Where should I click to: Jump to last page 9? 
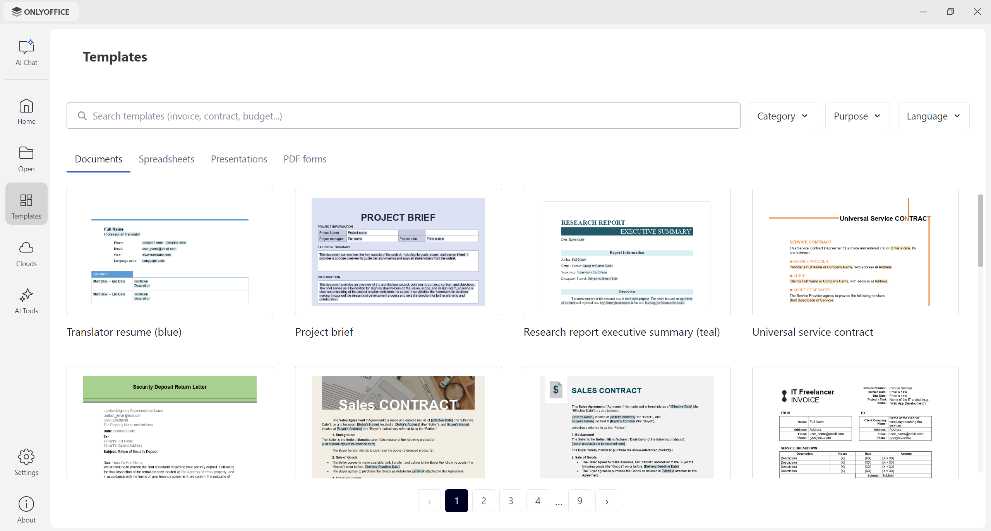[x=580, y=501]
